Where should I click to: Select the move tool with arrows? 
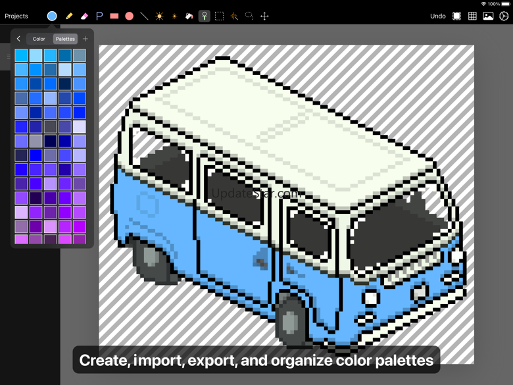pyautogui.click(x=264, y=16)
